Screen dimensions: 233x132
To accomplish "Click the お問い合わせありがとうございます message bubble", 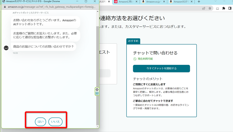I will [x=46, y=22].
